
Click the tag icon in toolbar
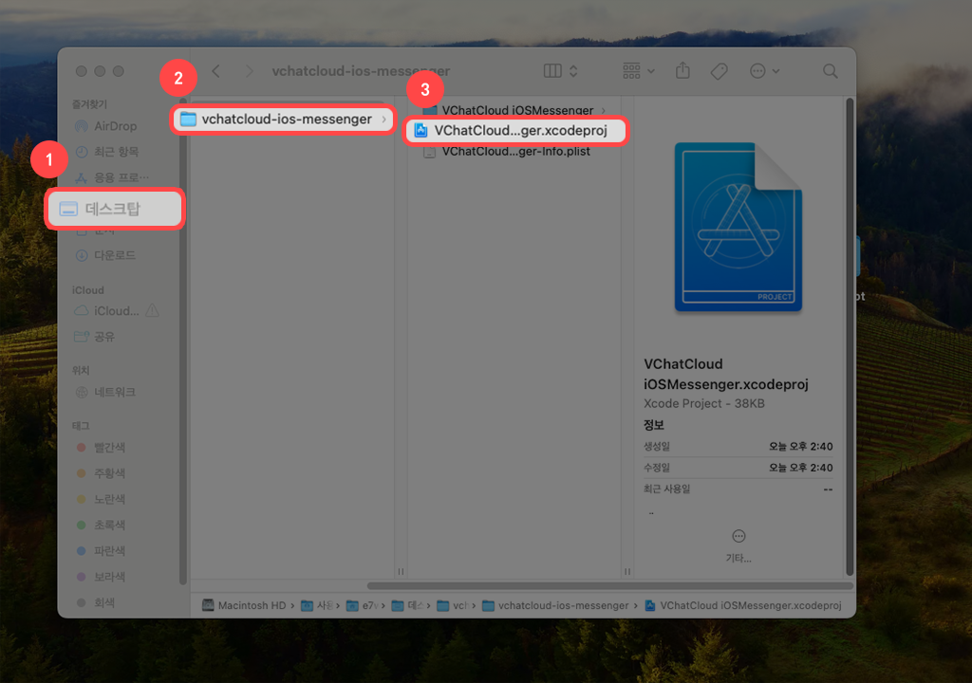(719, 71)
